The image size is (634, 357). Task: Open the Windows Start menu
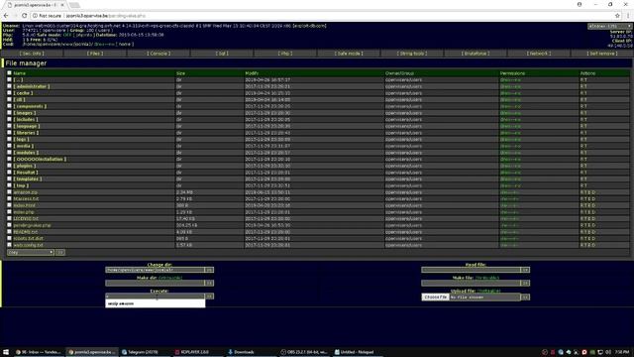pos(6,352)
